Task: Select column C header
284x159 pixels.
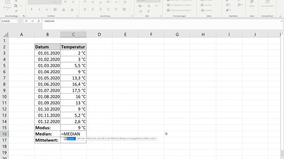Action: click(x=73, y=34)
